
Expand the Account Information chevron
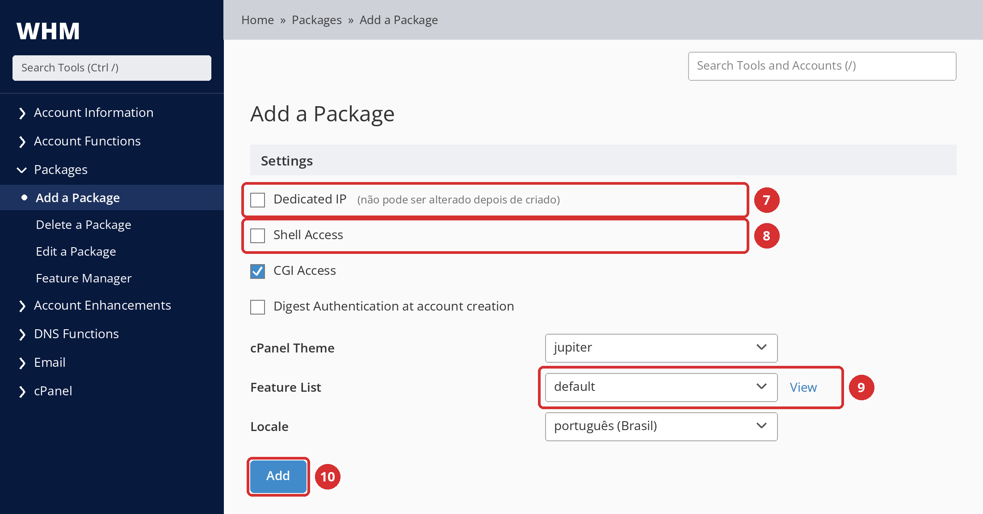pos(22,113)
